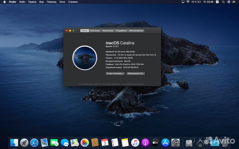Switch to the Хранилище tab
Viewport: 239px width, 149px height.
pos(108,30)
